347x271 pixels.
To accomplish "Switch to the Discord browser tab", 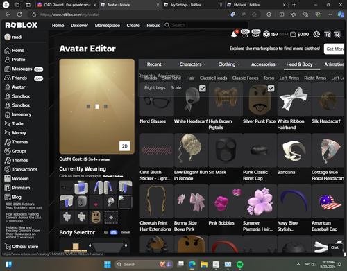I will pyautogui.click(x=67, y=5).
